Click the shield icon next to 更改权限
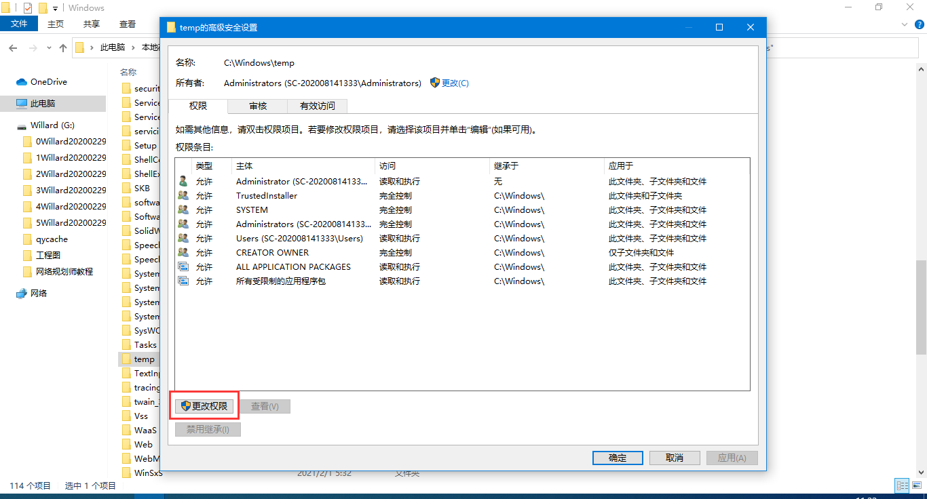This screenshot has width=927, height=499. (x=184, y=405)
